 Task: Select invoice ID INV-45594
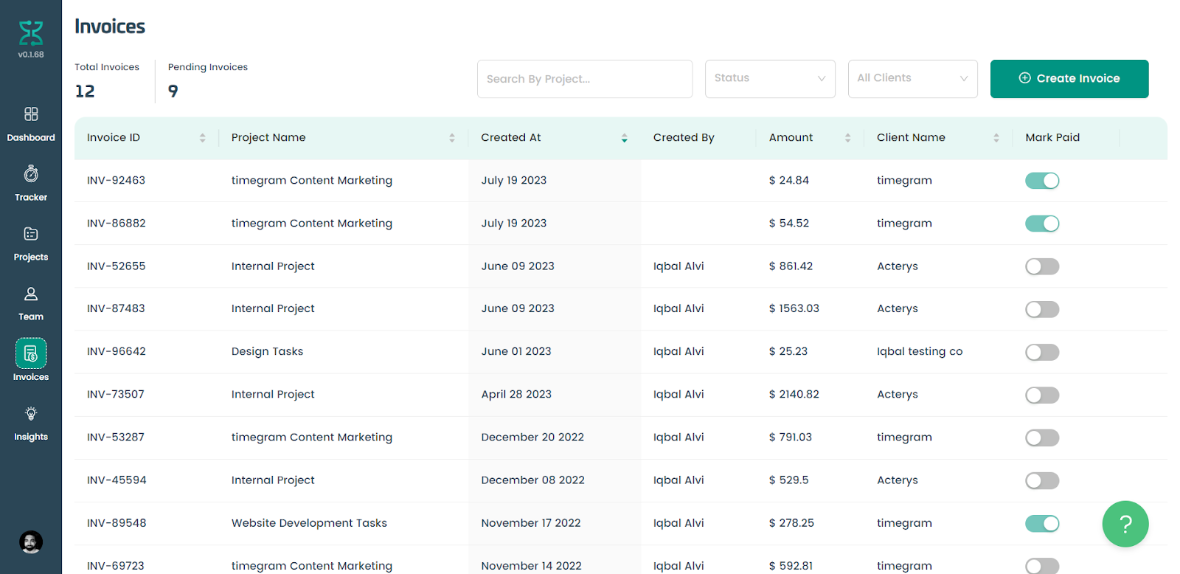(x=117, y=480)
